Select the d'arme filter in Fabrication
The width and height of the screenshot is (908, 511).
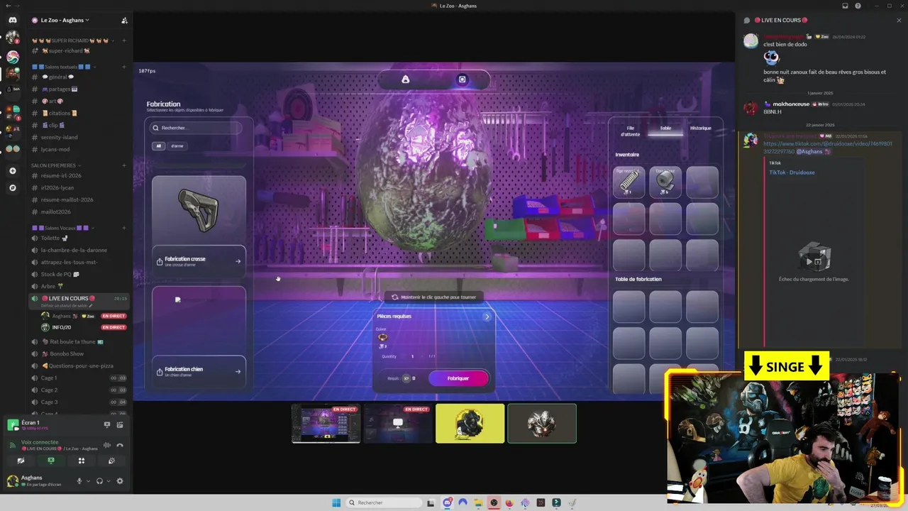pyautogui.click(x=177, y=145)
